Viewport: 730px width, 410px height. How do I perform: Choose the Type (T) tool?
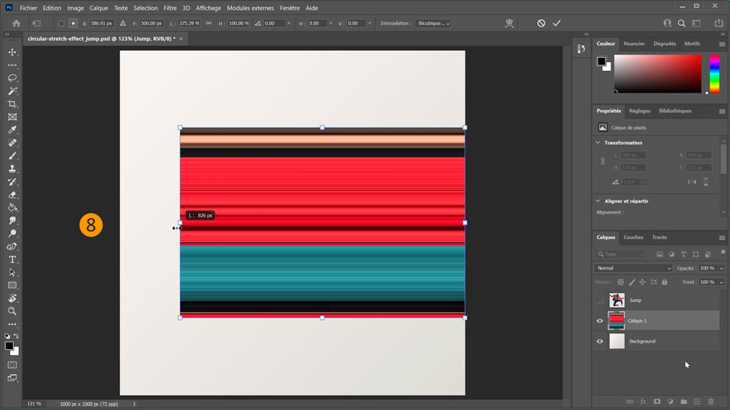pos(12,259)
